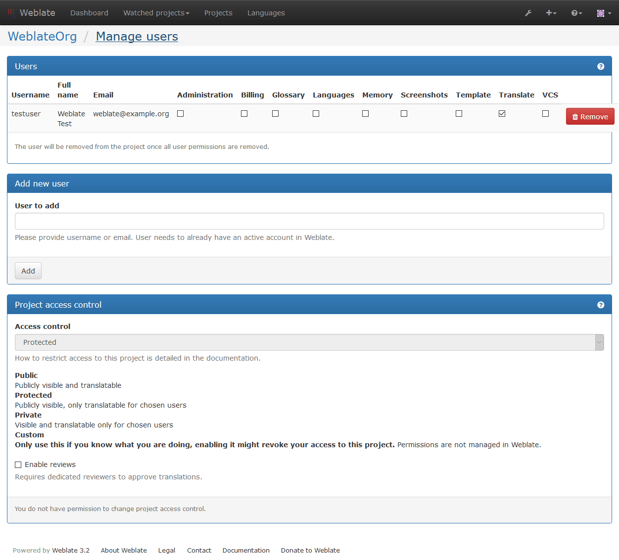Open Legal footer link
This screenshot has width=619, height=560.
pos(167,551)
